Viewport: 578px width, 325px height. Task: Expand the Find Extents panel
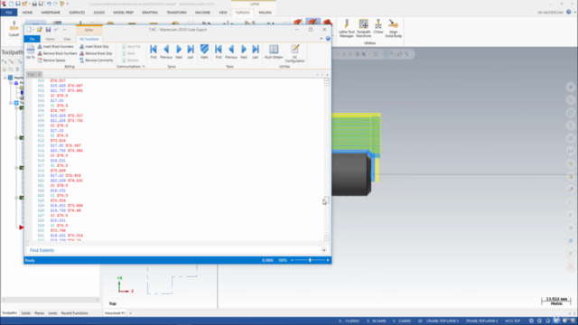(323, 250)
